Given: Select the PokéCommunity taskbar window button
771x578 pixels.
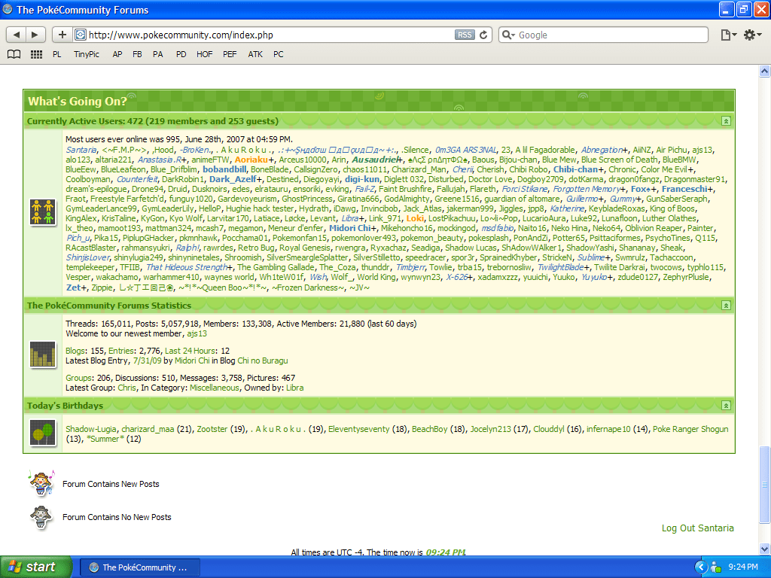Looking at the screenshot, I should (x=139, y=567).
